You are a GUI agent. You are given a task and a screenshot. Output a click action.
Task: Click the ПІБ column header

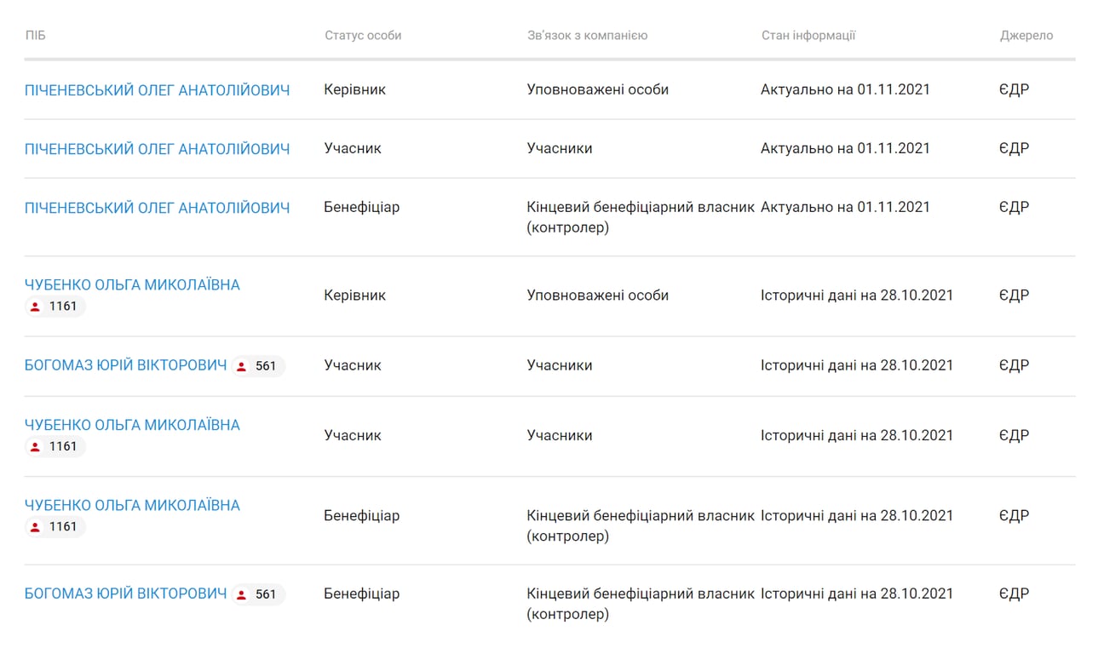pos(35,36)
